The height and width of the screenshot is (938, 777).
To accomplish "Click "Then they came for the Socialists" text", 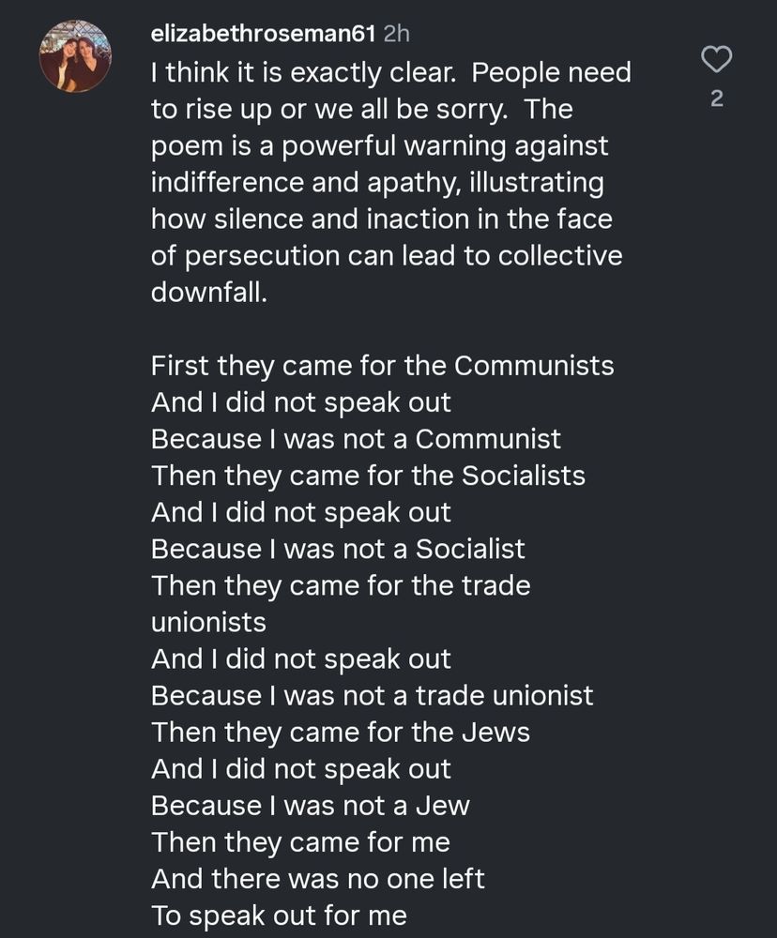I will pyautogui.click(x=368, y=477).
